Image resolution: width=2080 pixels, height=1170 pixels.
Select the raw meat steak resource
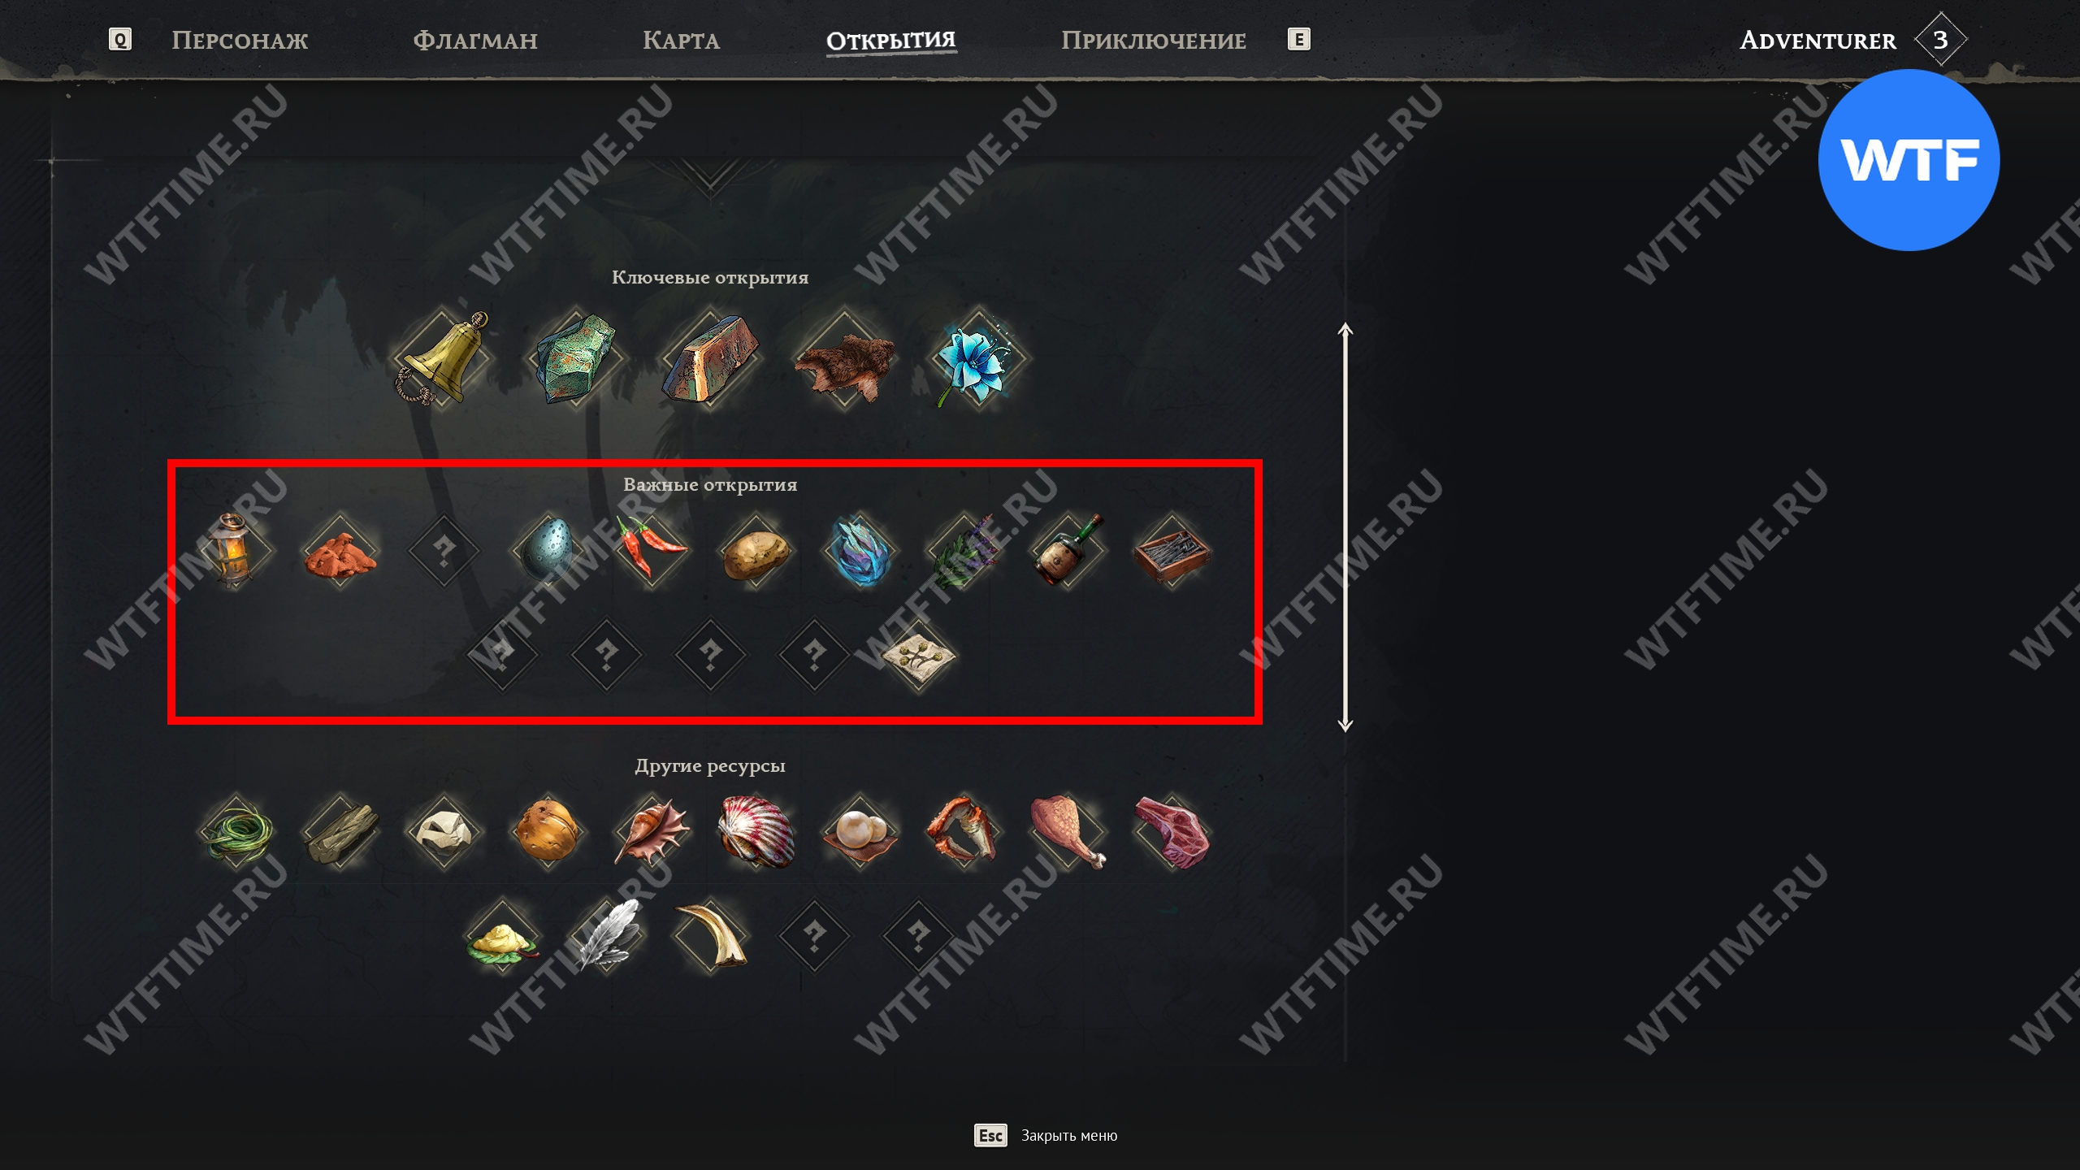point(1172,830)
